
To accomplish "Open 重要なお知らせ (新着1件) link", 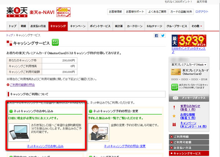I will click(190, 108).
